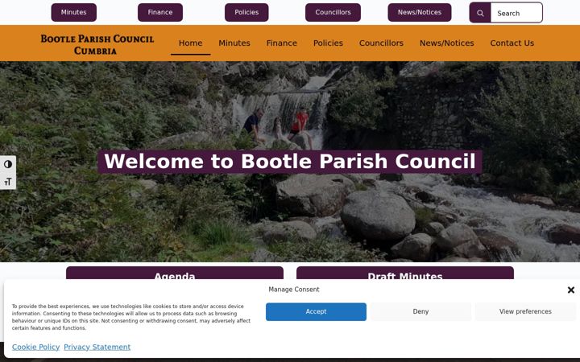Open View preferences for cookies
This screenshot has height=362, width=580.
point(525,312)
